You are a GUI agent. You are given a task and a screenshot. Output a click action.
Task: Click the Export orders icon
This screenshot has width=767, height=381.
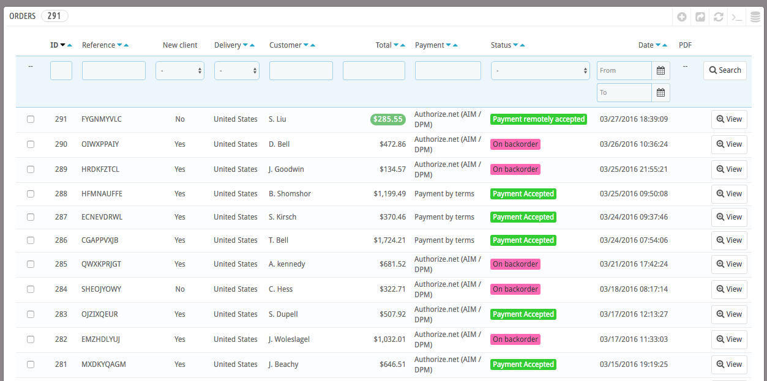700,17
